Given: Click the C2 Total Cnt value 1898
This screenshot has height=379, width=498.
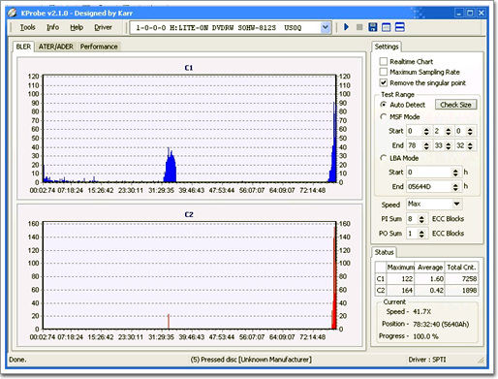Looking at the screenshot, I should click(461, 290).
